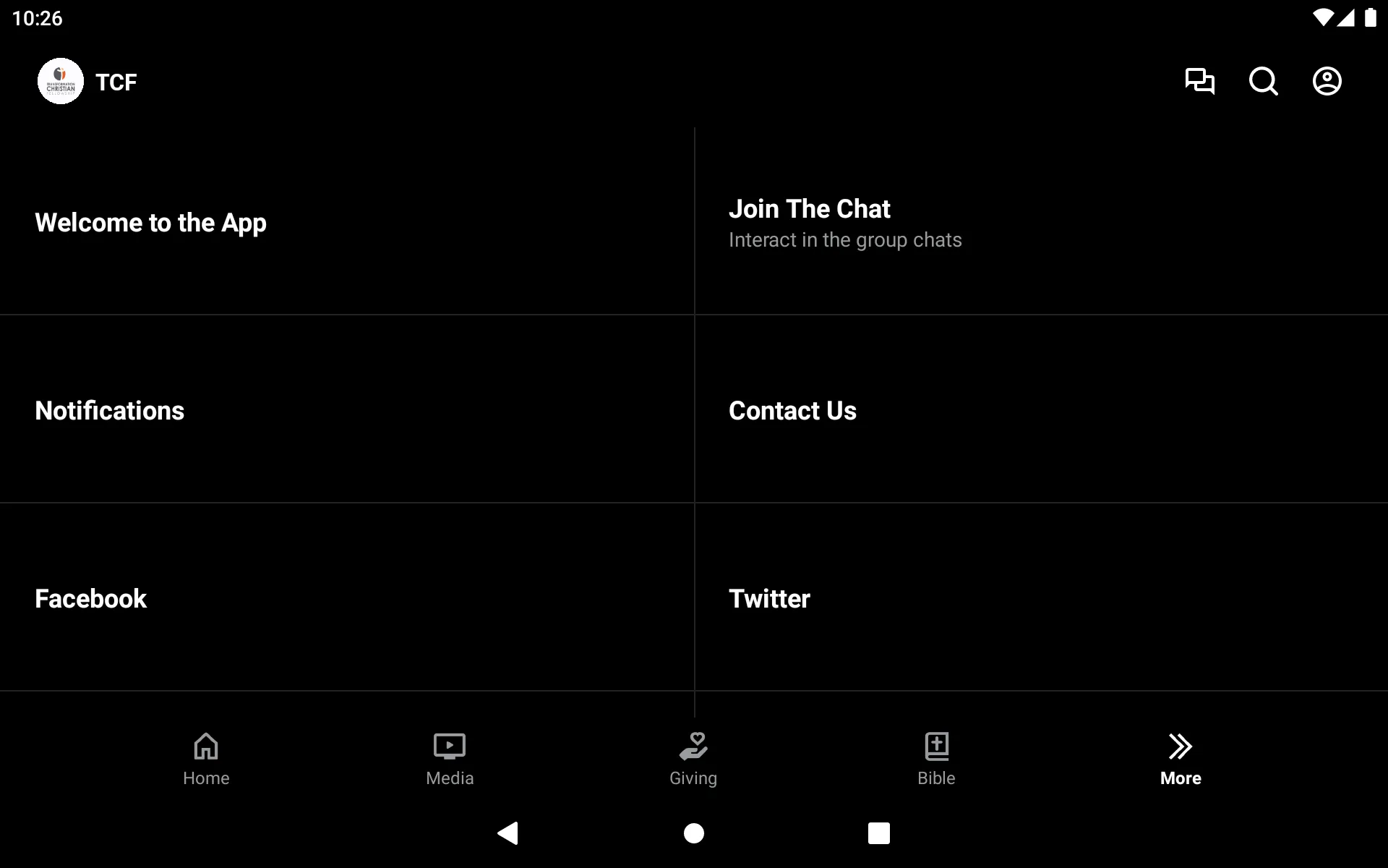Tap the Join The Chat entry
This screenshot has height=868, width=1388.
coord(1040,221)
